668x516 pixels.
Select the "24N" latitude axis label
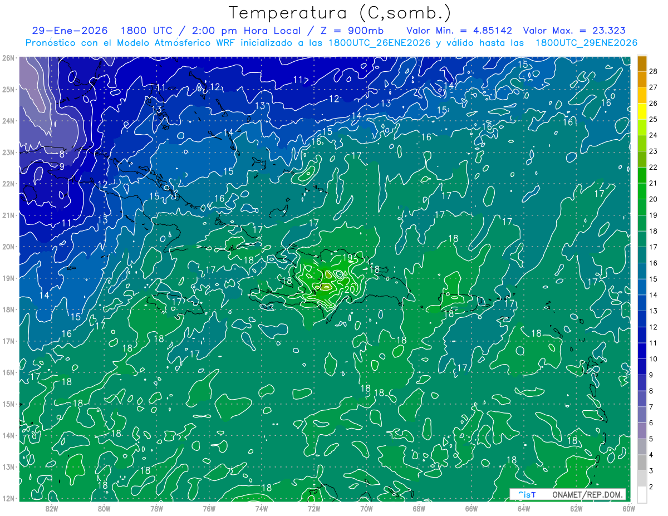pos(8,121)
